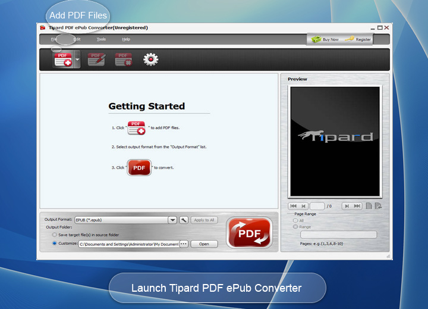Go to previous page in preview
The height and width of the screenshot is (309, 428).
(304, 206)
